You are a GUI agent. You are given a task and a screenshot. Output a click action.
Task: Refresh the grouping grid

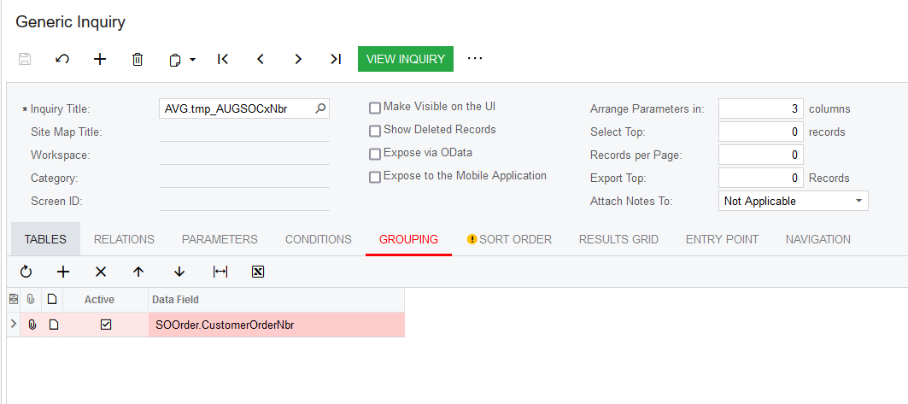(x=26, y=272)
